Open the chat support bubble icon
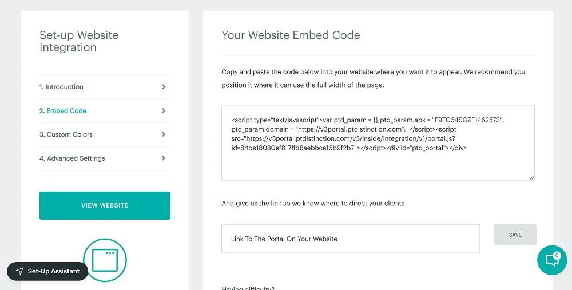The height and width of the screenshot is (290, 572). tap(551, 260)
